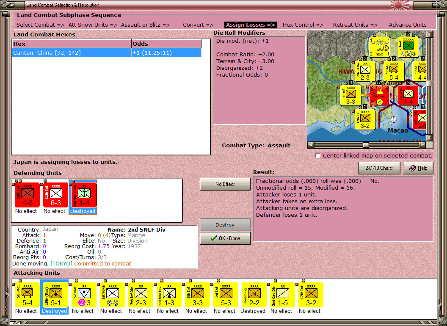This screenshot has height=326, width=447.
Task: Select the 2nd SNLF Div marine unit
Action: pyautogui.click(x=84, y=195)
